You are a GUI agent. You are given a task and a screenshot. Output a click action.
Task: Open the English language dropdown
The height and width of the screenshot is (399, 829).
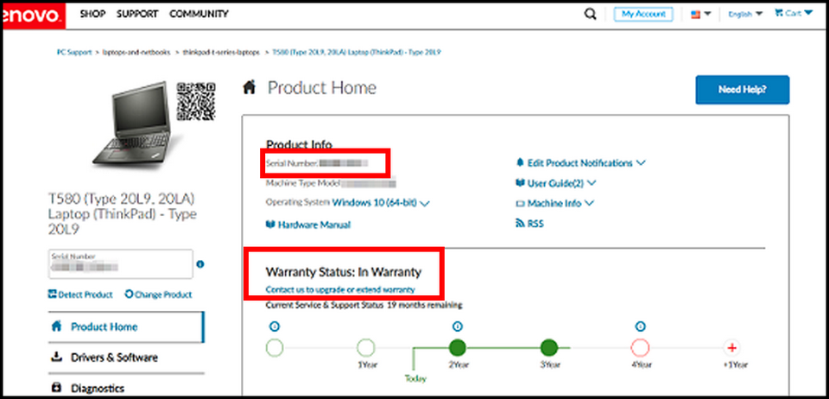(x=745, y=14)
